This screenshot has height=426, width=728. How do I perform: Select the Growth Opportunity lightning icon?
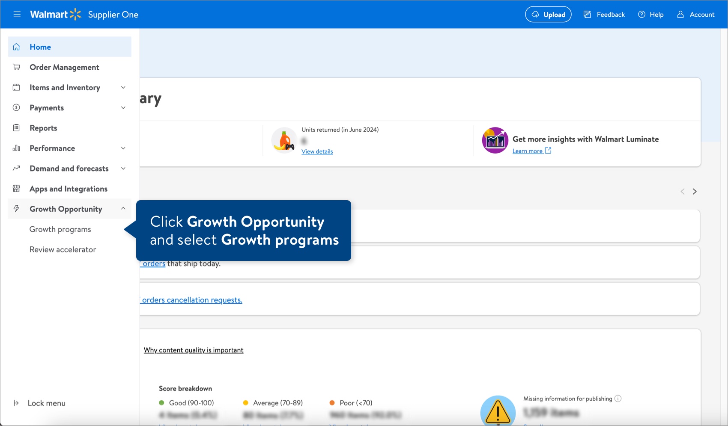coord(17,209)
